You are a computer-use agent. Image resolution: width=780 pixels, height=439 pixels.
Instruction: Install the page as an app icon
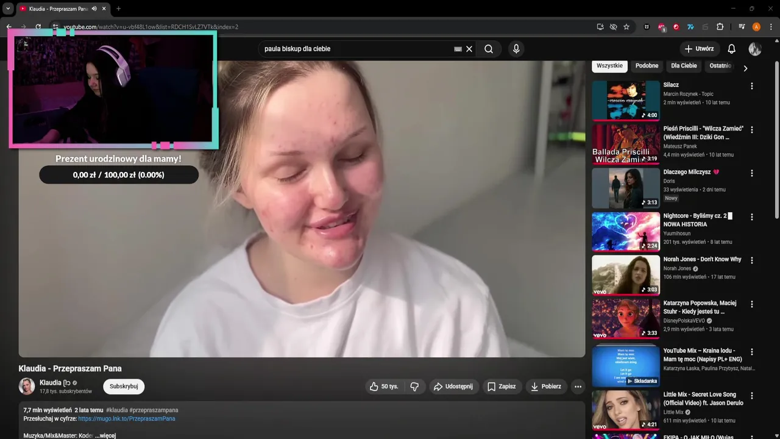(600, 27)
